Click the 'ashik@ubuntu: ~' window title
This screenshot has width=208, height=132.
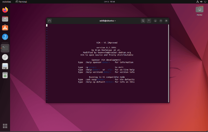(x=108, y=21)
